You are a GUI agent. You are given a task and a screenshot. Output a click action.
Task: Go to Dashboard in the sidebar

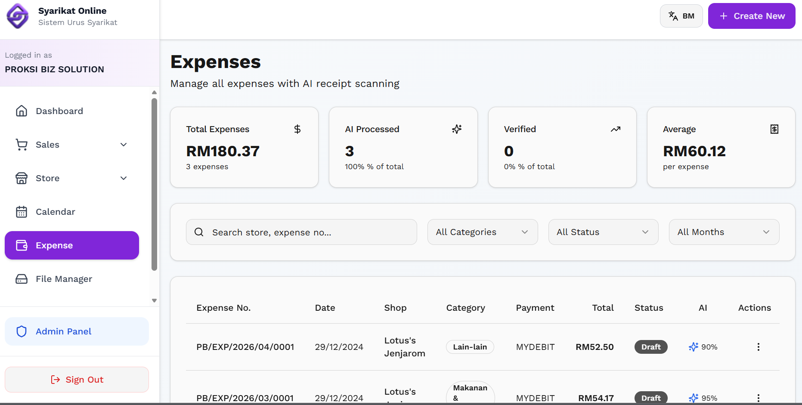[72, 111]
